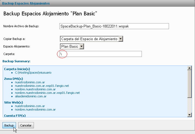Click nombre.nuestrodominio.com.ar under Sitio Web(s)

tap(35, 109)
